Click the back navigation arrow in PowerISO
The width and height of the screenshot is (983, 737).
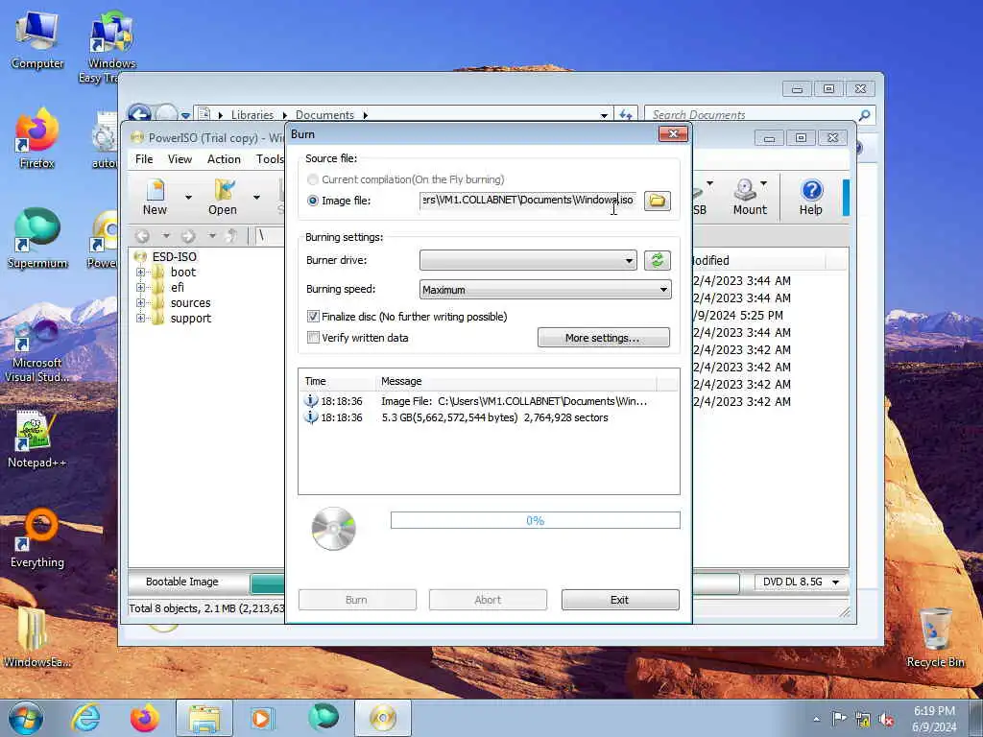tap(142, 236)
